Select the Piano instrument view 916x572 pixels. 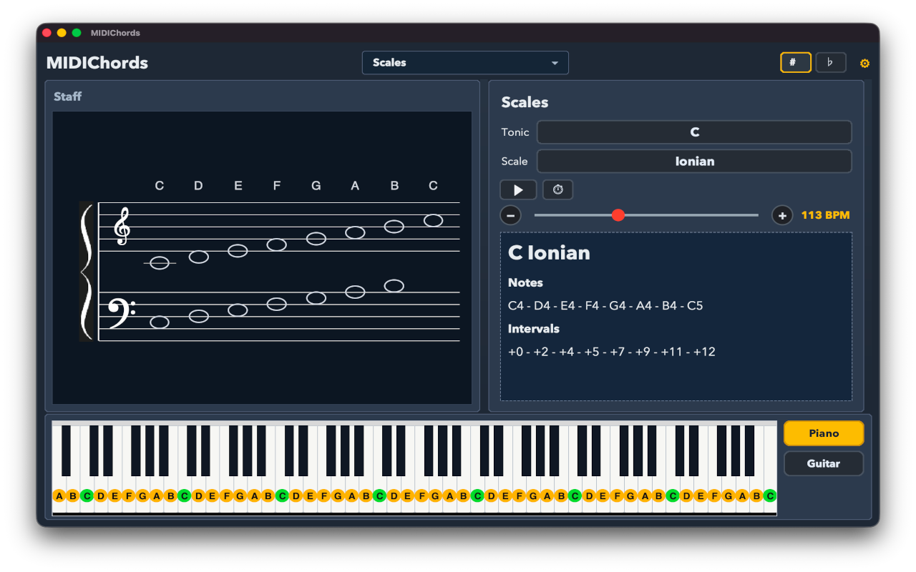coord(823,433)
